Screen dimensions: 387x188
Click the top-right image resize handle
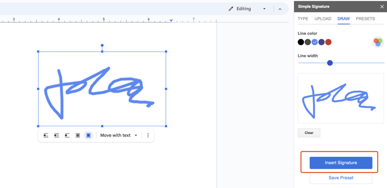pyautogui.click(x=166, y=52)
